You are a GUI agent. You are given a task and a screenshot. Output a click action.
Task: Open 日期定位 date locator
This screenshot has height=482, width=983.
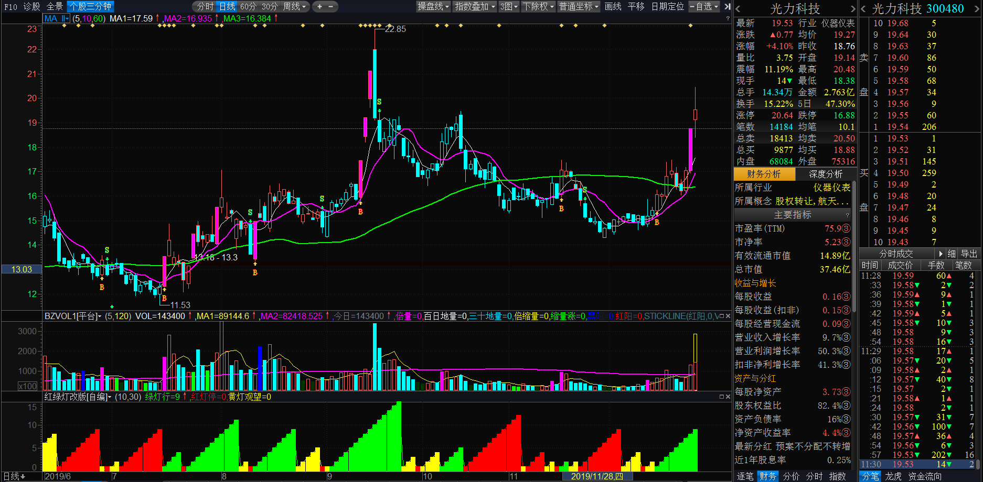[x=667, y=7]
